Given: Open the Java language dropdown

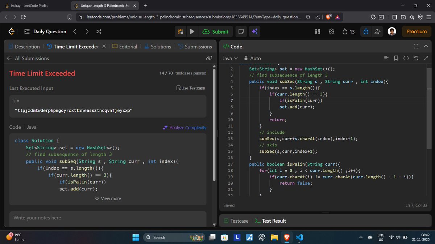Looking at the screenshot, I should 229,58.
